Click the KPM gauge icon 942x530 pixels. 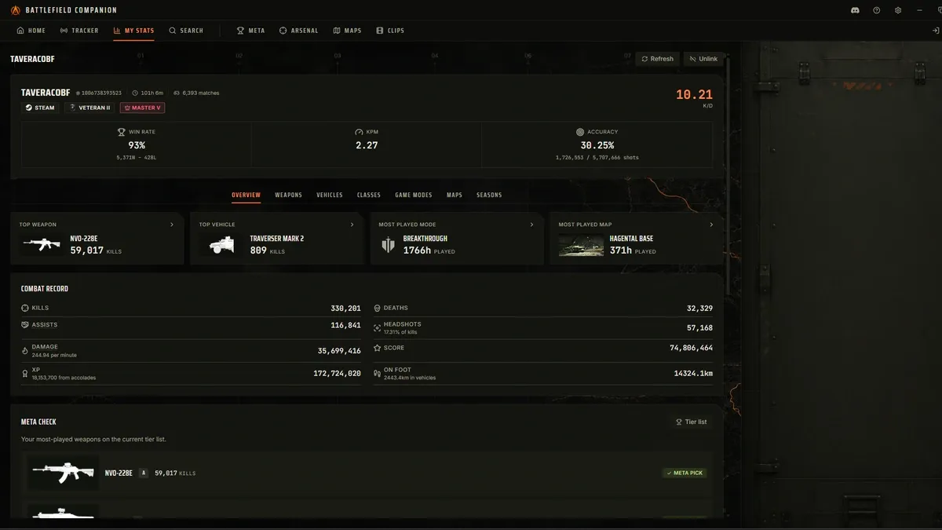pos(359,132)
